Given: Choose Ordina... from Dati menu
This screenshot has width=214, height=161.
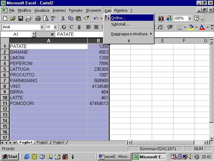Looking at the screenshot, I should pos(129,18).
